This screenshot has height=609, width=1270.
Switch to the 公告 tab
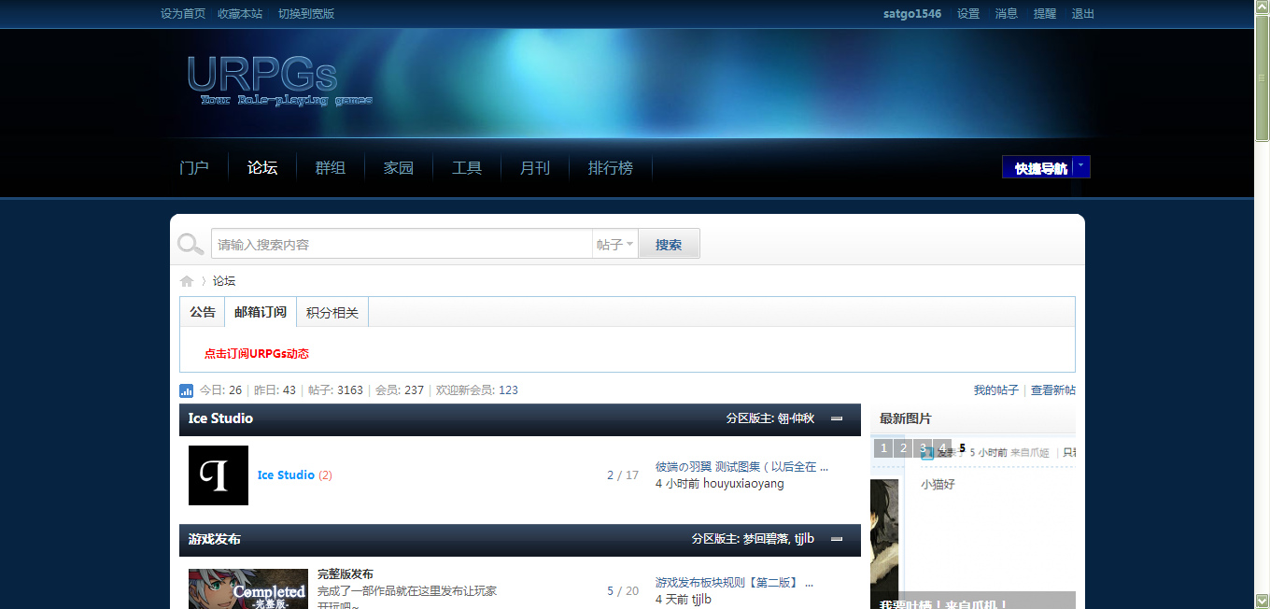(x=203, y=312)
